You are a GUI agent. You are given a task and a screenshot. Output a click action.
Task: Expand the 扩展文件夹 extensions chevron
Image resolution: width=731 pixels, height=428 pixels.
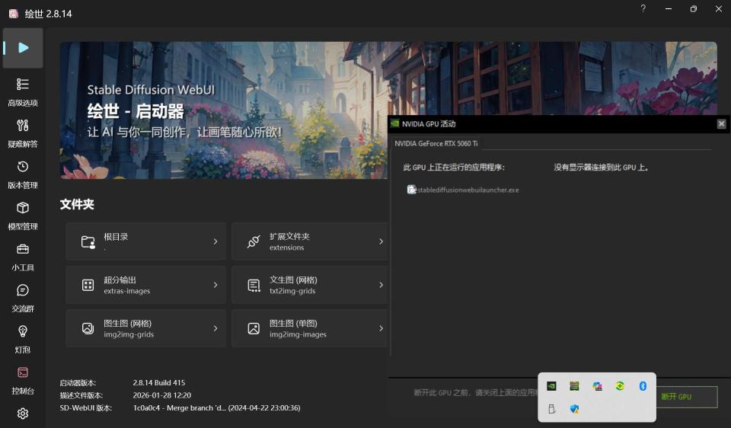tap(381, 241)
